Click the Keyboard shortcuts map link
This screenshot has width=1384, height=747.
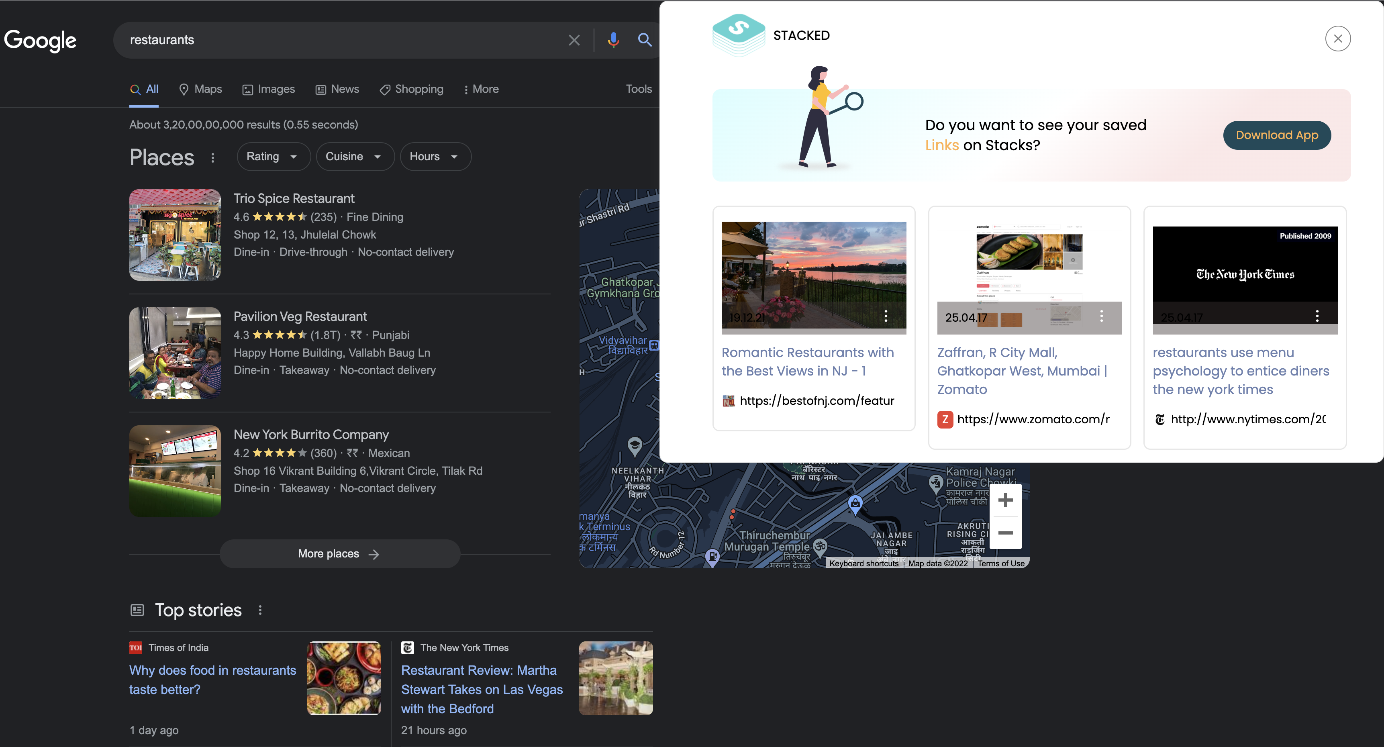(x=864, y=563)
